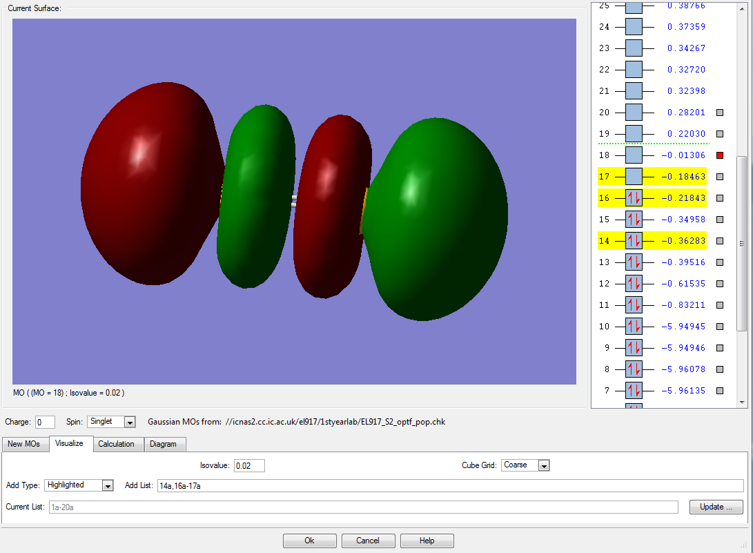Select the orbital 20 occupancy box
Screen dimensions: 753x553
634,113
